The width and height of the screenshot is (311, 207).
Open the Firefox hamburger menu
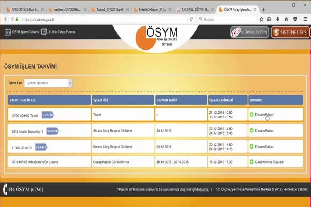pyautogui.click(x=306, y=19)
